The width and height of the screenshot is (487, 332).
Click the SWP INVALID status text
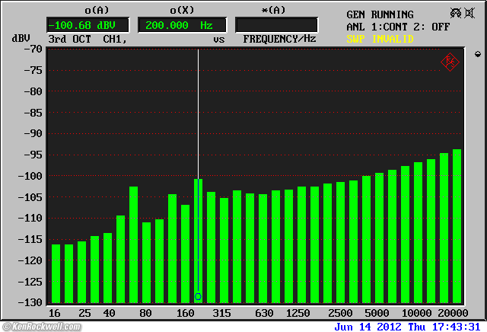tap(381, 38)
